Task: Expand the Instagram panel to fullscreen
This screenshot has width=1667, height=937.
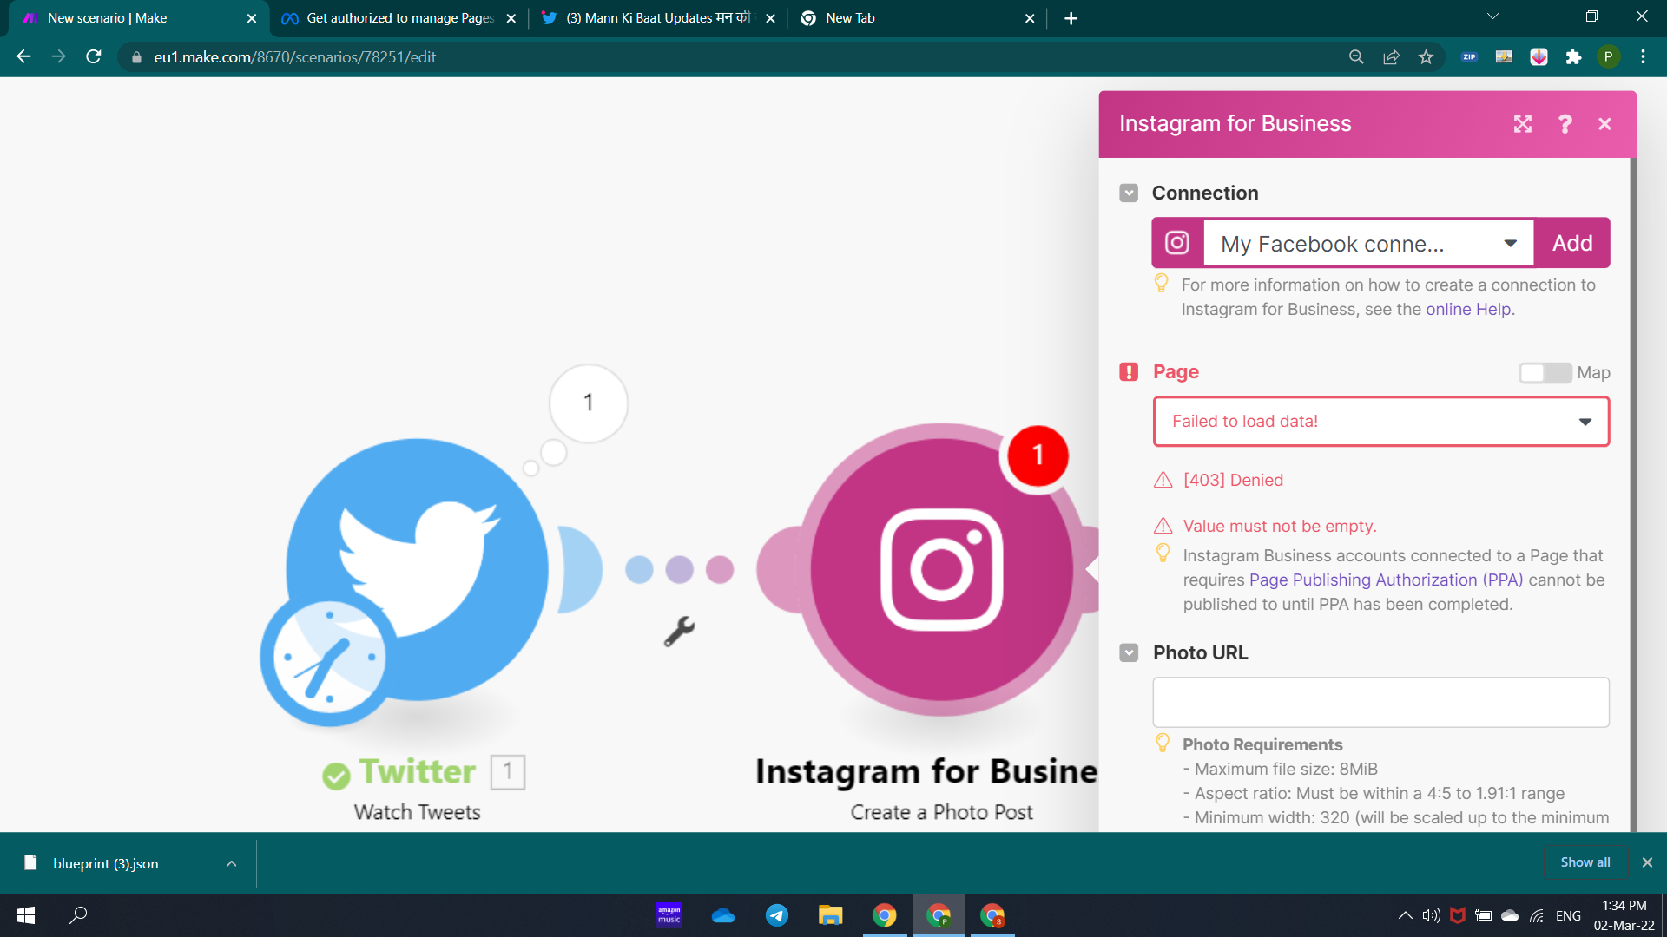Action: pos(1522,124)
